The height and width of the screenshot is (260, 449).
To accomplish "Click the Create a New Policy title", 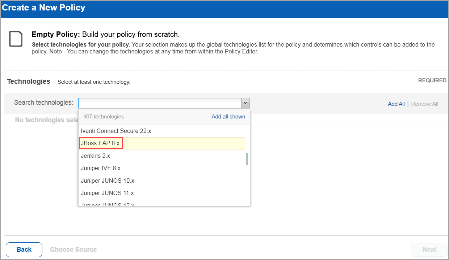I will point(44,8).
